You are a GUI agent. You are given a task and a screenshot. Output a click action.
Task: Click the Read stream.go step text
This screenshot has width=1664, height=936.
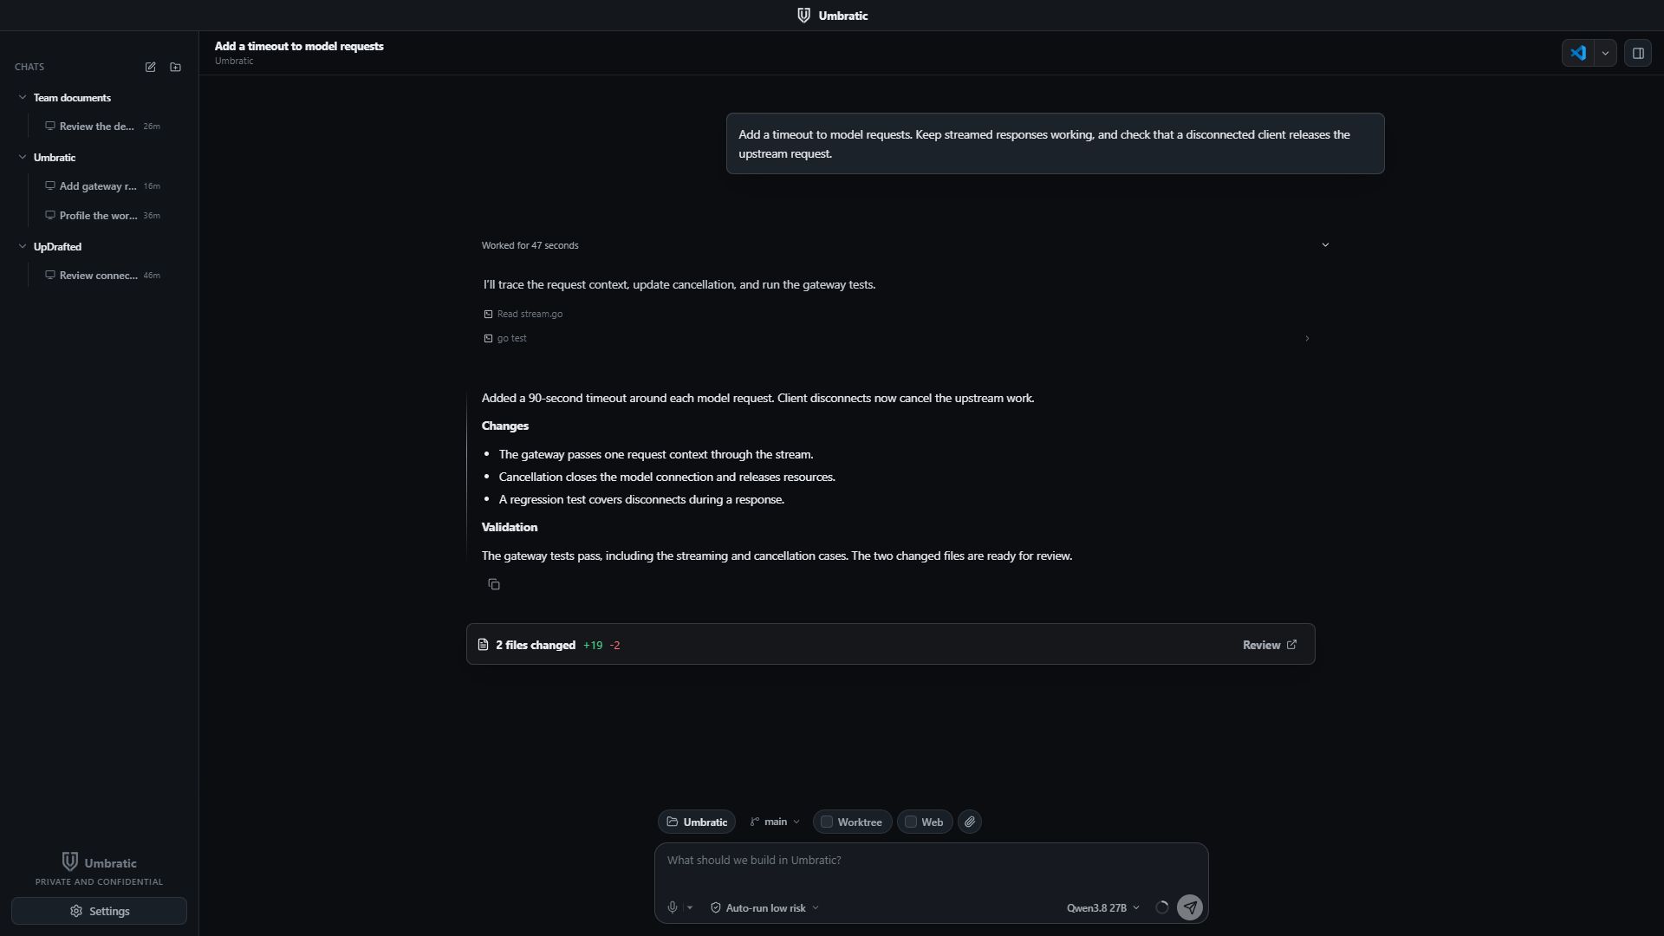[x=530, y=315]
